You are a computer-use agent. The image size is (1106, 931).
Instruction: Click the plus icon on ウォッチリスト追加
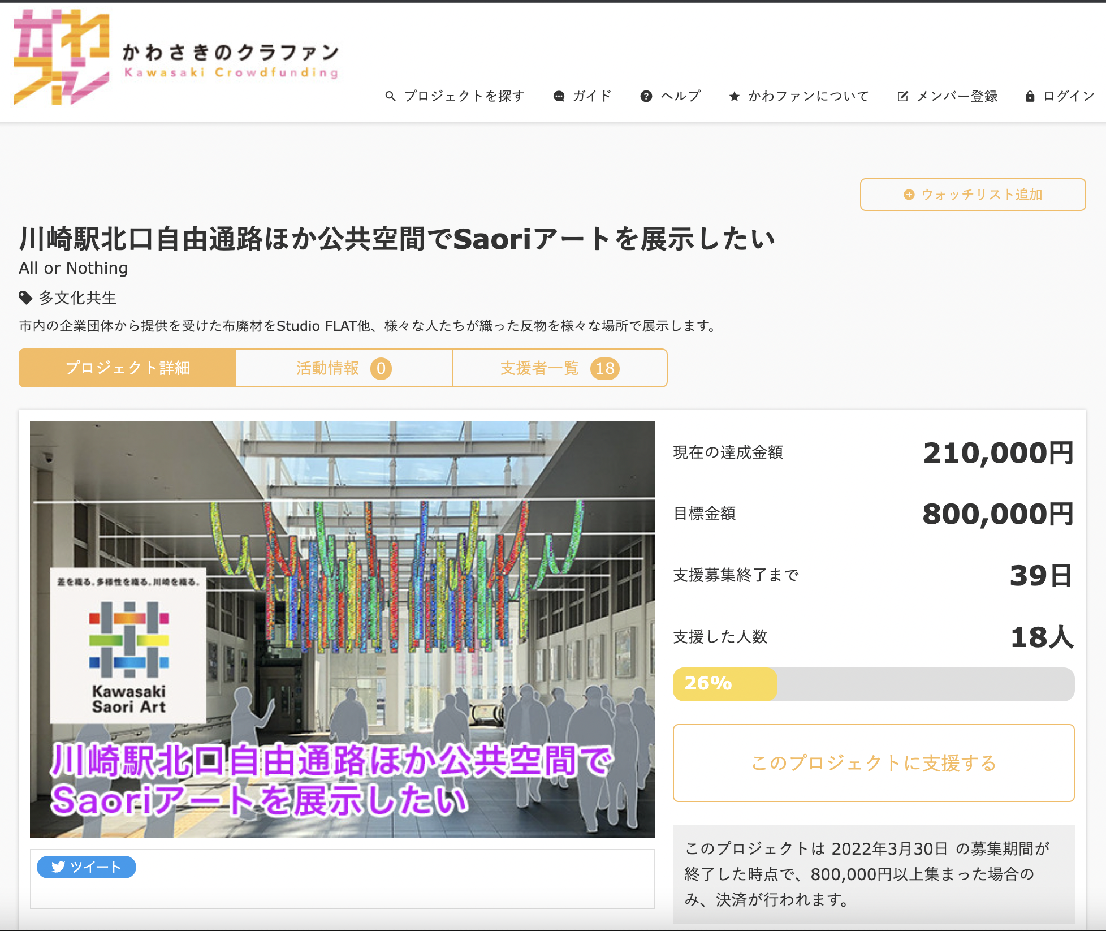click(x=909, y=195)
